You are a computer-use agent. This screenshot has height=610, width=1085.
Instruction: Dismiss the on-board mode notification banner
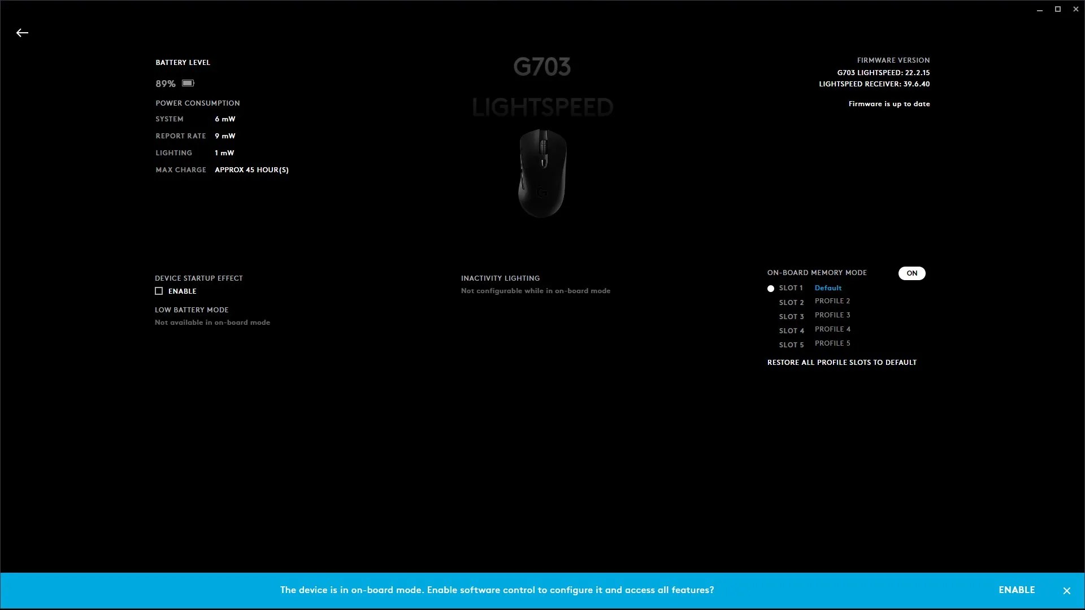(x=1066, y=591)
